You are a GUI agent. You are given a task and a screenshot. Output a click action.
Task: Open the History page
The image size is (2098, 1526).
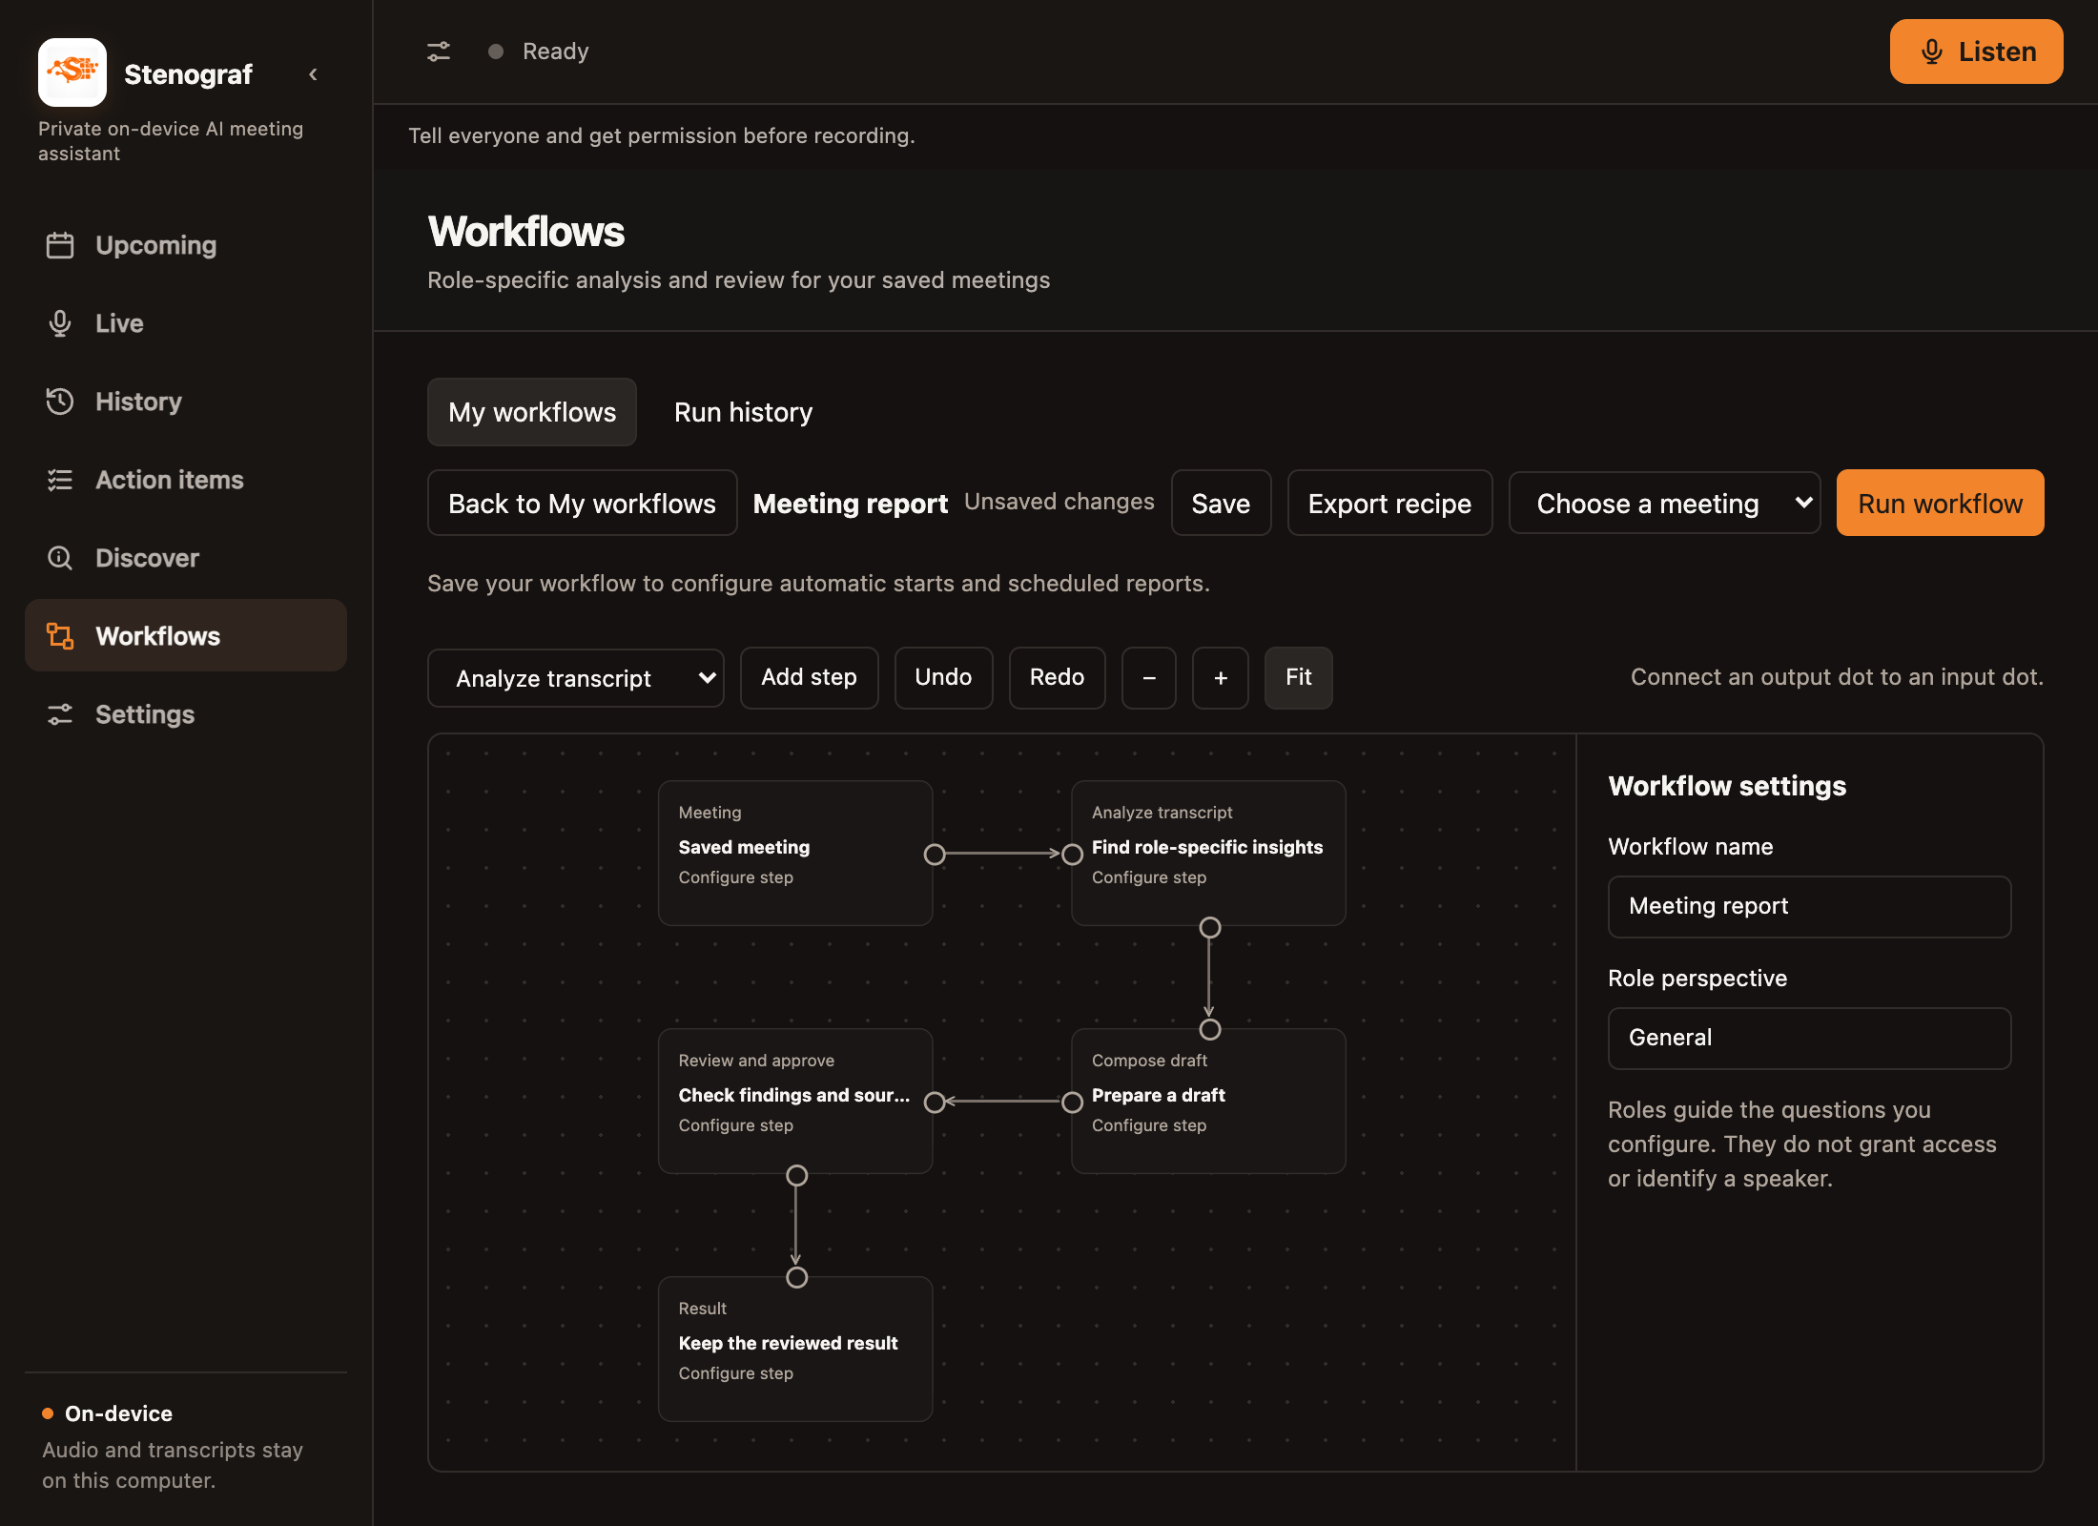pyautogui.click(x=186, y=402)
